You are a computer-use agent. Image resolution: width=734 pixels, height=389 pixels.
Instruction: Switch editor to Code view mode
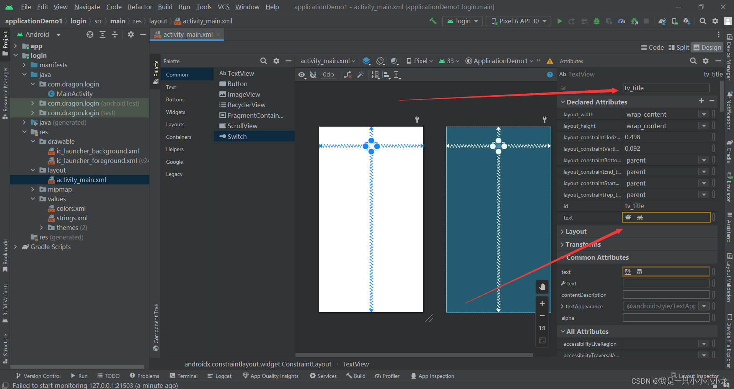point(652,47)
